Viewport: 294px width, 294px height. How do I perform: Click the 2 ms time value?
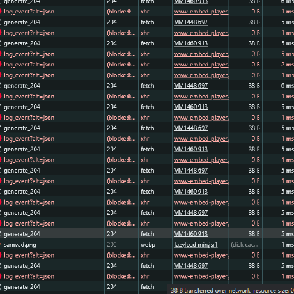click(x=288, y=65)
